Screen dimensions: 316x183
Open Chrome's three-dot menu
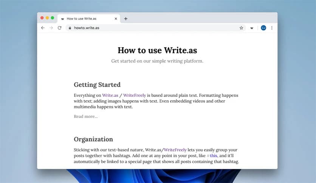tap(272, 28)
